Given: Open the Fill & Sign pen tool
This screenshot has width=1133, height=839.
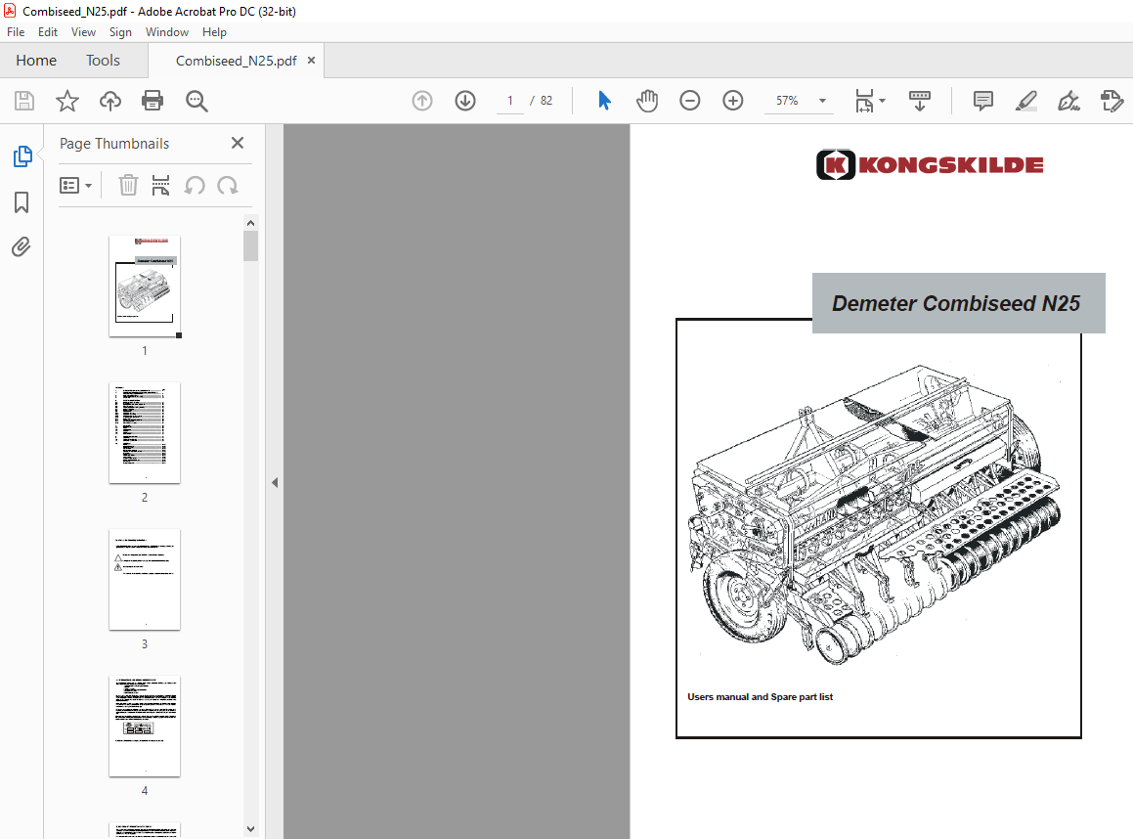Looking at the screenshot, I should 1068,101.
